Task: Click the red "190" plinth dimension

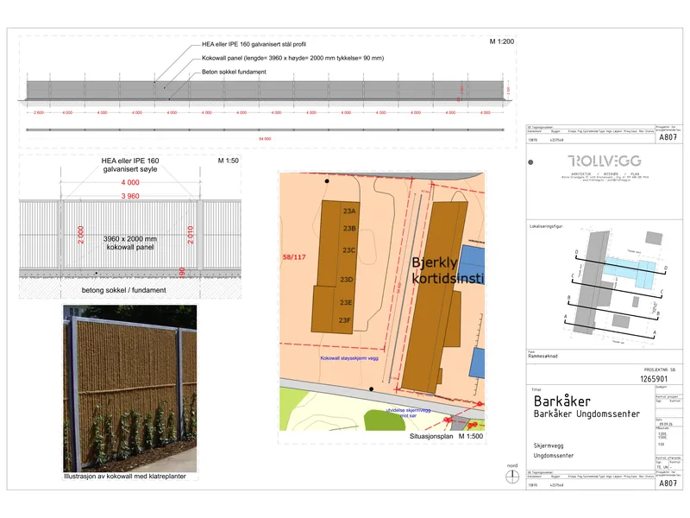Action: 182,272
